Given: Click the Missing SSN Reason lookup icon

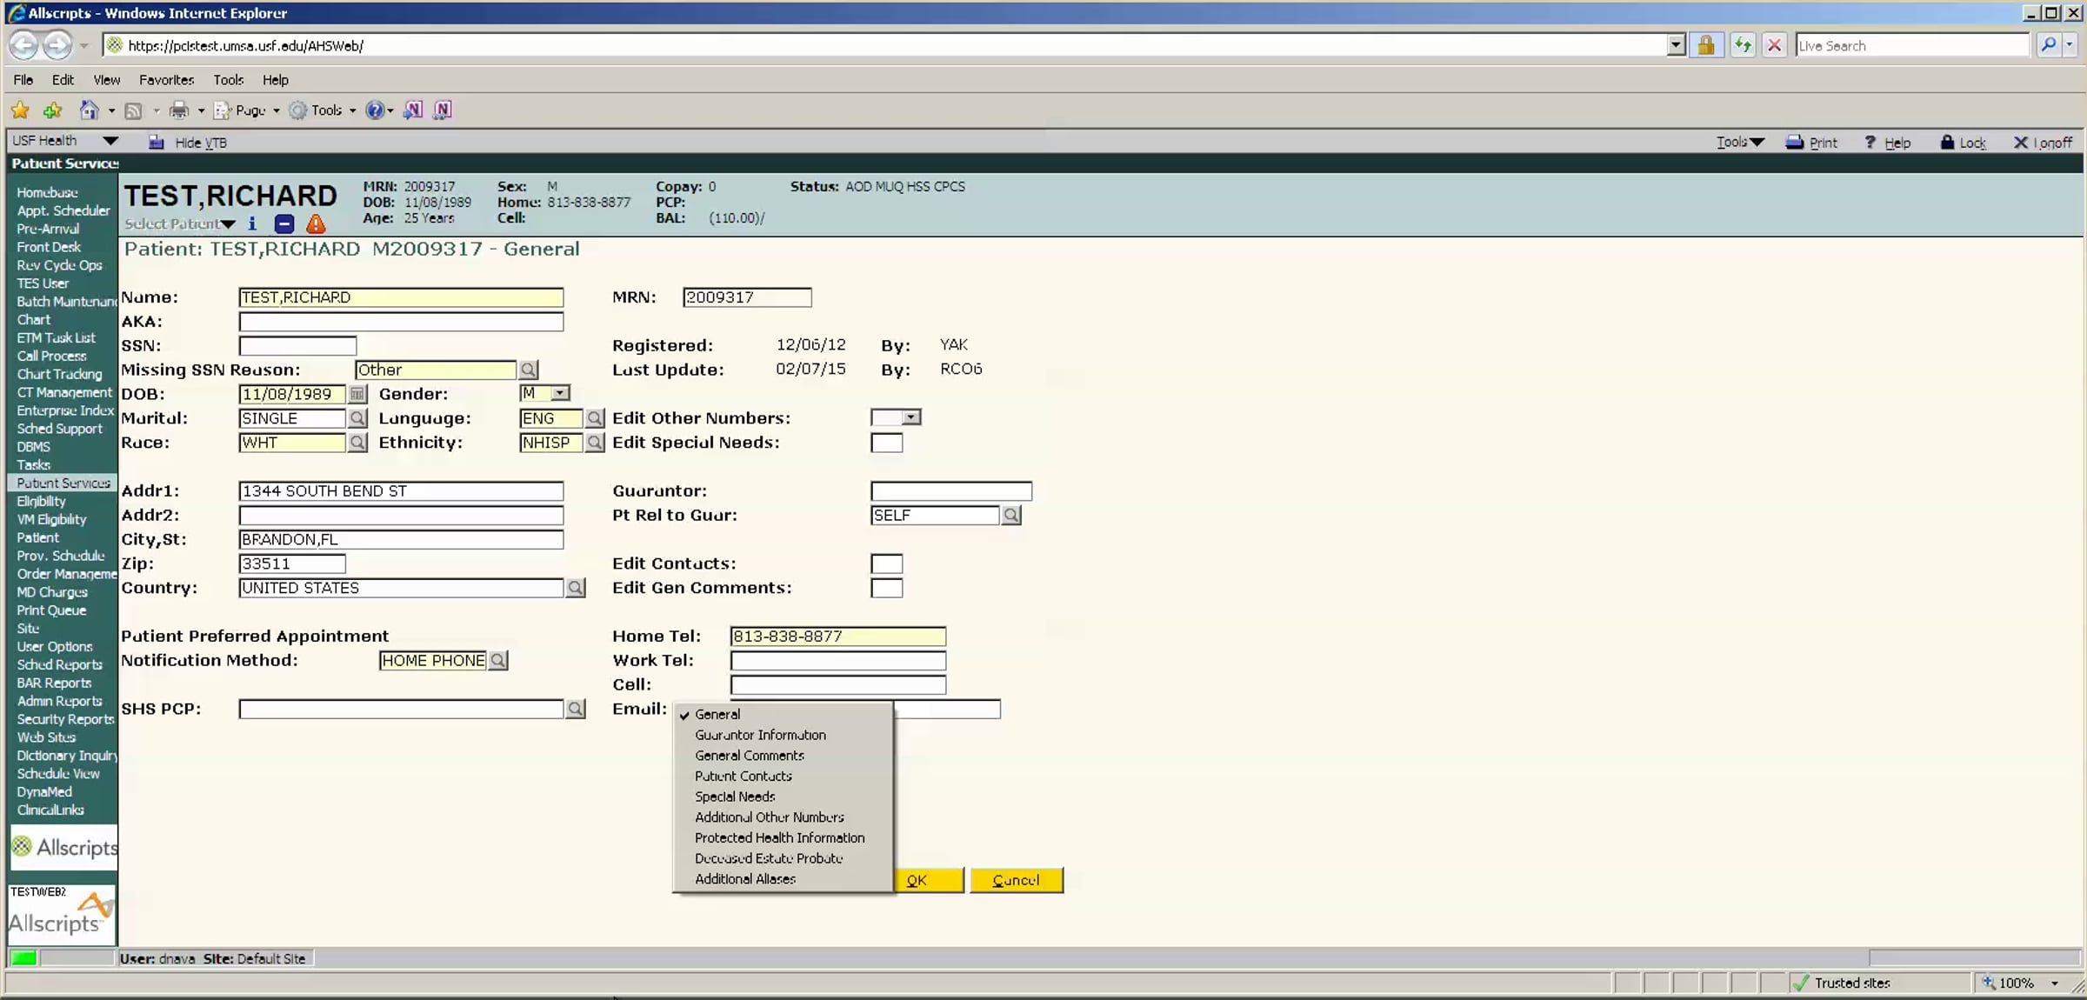Looking at the screenshot, I should (528, 370).
